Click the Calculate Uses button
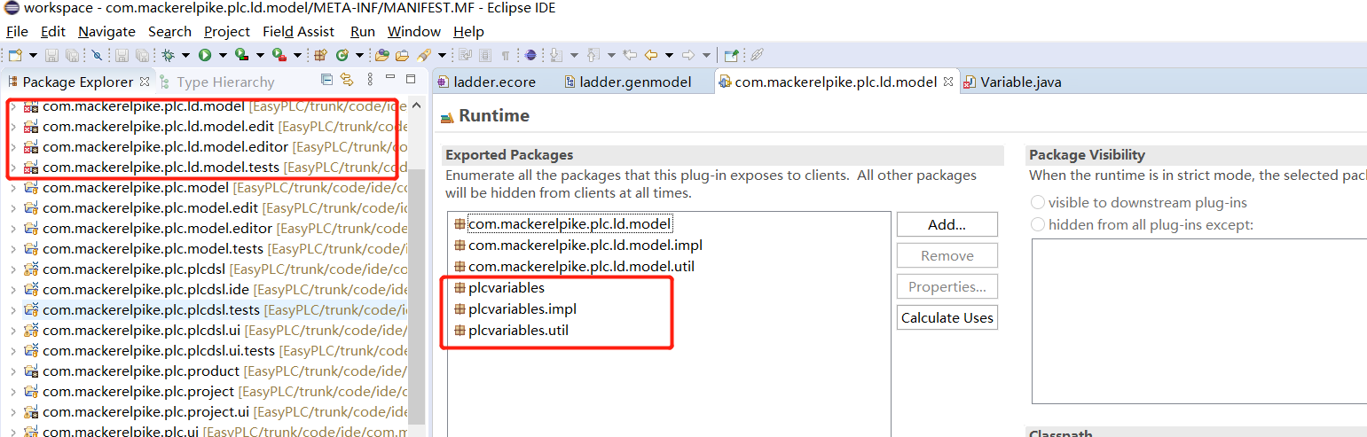 (947, 317)
